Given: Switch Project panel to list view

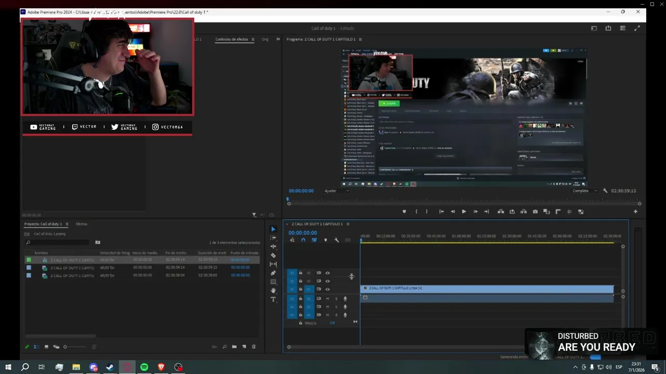Looking at the screenshot, I should [x=36, y=346].
